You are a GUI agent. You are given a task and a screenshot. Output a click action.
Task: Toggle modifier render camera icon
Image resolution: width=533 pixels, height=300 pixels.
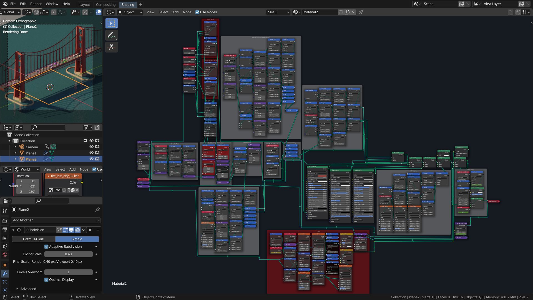point(78,230)
